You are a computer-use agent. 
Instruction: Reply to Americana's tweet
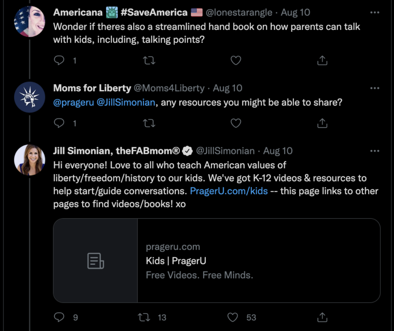59,60
